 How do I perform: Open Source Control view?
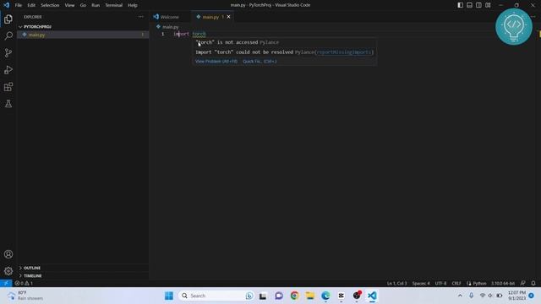[8, 52]
